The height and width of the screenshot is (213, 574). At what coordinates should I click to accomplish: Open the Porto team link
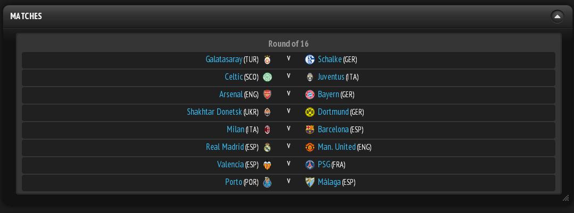pyautogui.click(x=234, y=182)
